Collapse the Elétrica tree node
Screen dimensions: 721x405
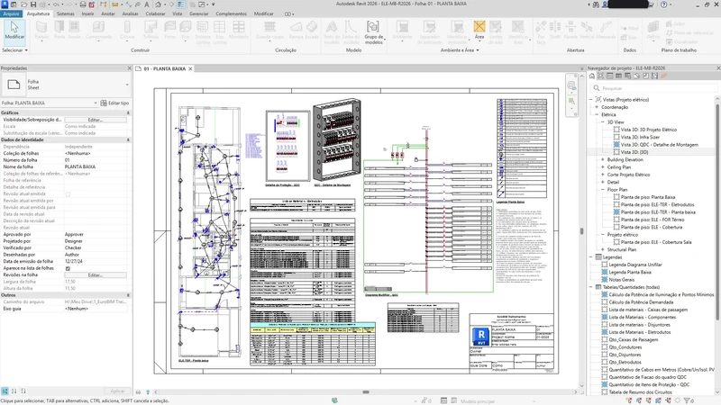pyautogui.click(x=597, y=115)
